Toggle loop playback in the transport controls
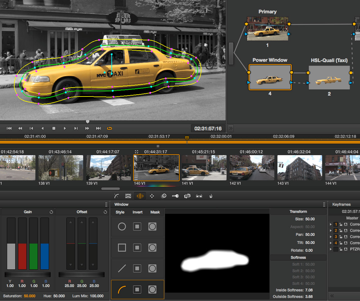Screen dimensions: 360x301 pyautogui.click(x=110, y=128)
